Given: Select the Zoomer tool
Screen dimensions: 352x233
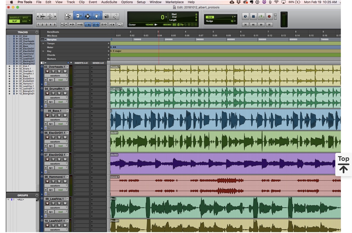Looking at the screenshot, I should click(x=68, y=16).
